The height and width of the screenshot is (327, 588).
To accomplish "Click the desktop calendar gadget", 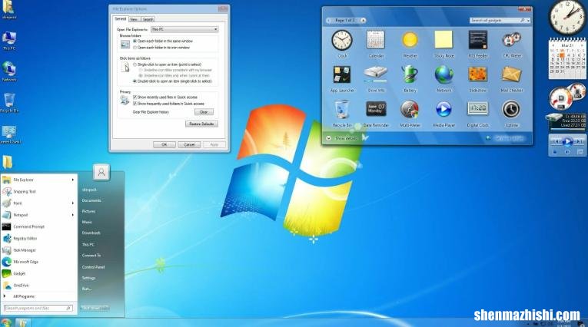I will pyautogui.click(x=567, y=58).
